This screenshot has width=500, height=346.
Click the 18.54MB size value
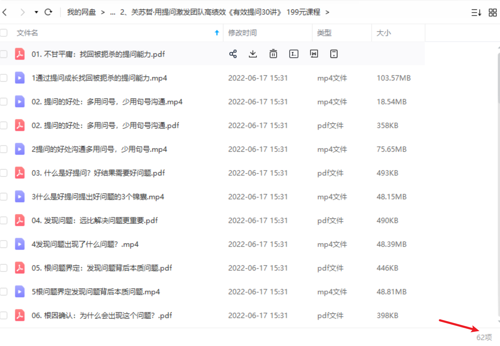click(x=392, y=102)
